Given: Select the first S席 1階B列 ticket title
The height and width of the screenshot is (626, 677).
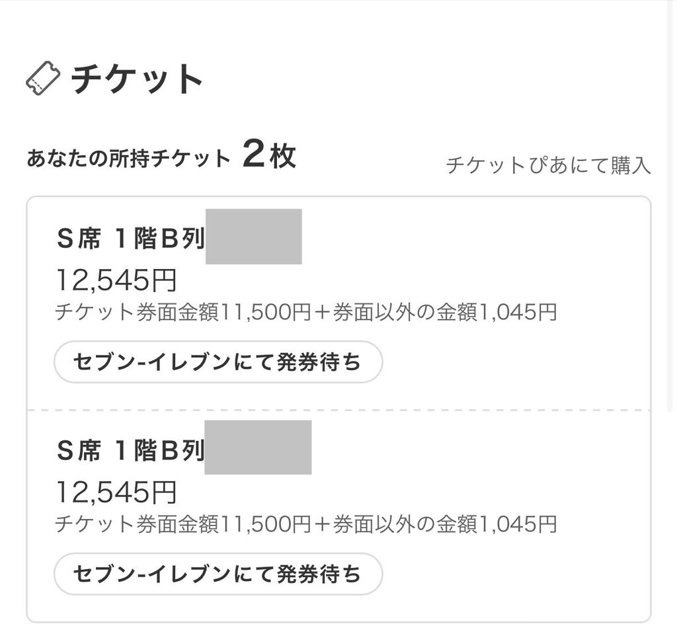Looking at the screenshot, I should [x=130, y=239].
